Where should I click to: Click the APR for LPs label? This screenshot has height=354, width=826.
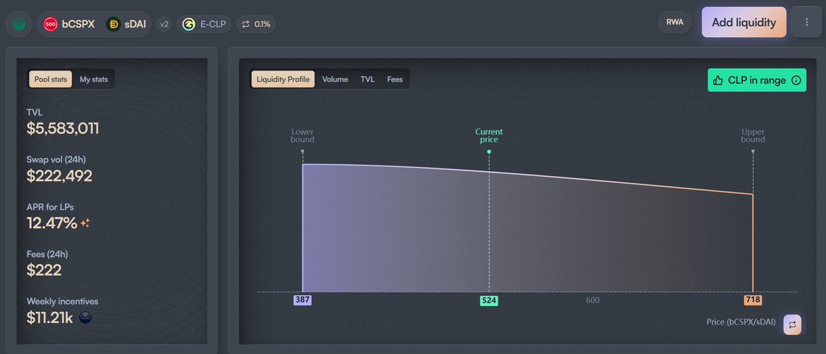[x=51, y=207]
